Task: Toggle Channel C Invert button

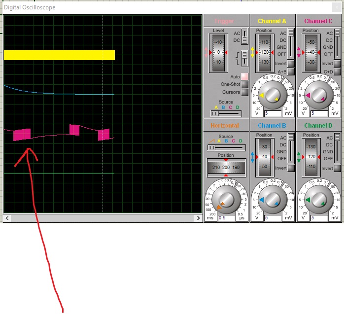Action: point(337,64)
